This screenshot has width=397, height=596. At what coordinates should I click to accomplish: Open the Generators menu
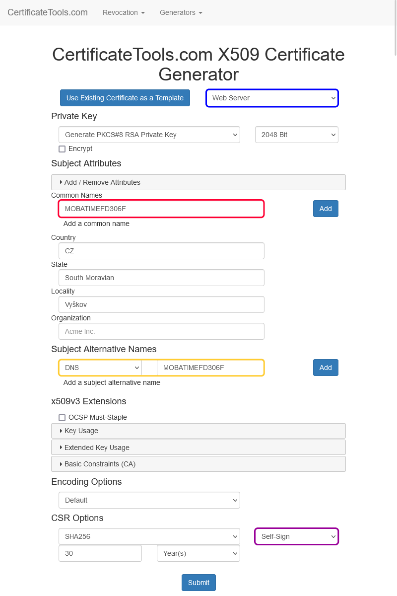[x=181, y=12]
